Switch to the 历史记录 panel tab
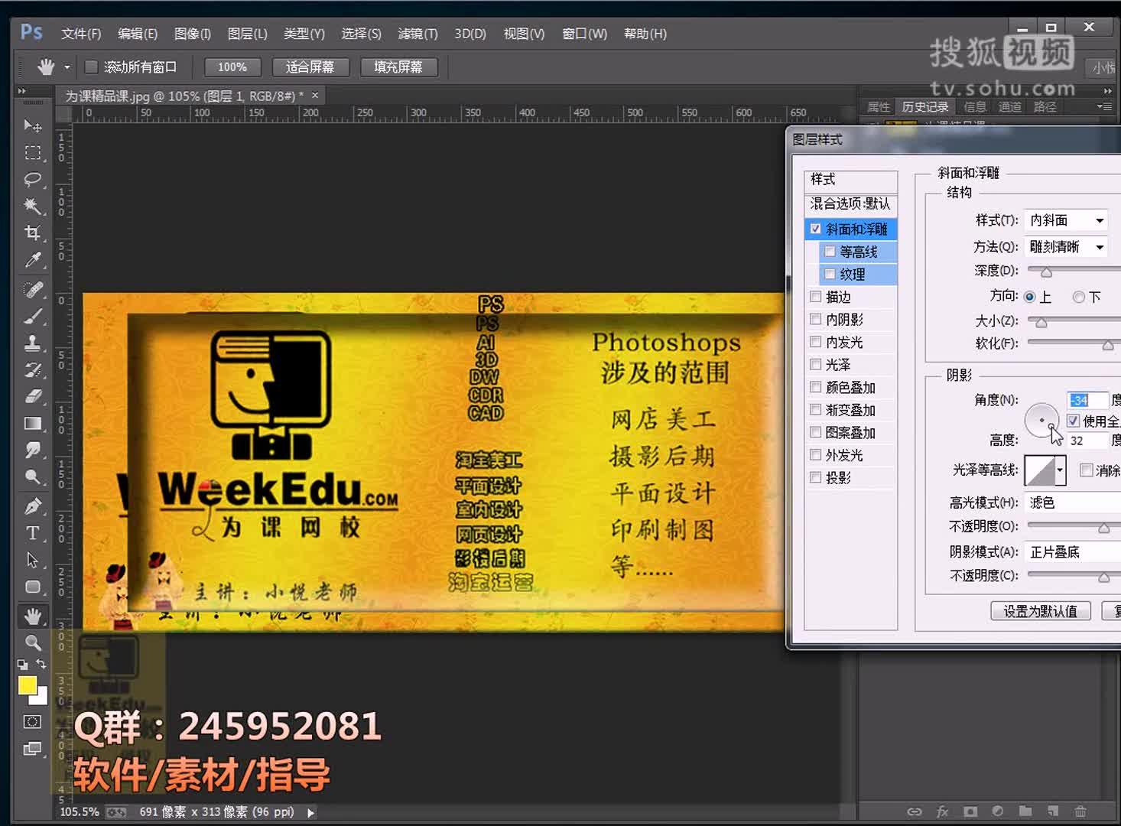 tap(924, 106)
